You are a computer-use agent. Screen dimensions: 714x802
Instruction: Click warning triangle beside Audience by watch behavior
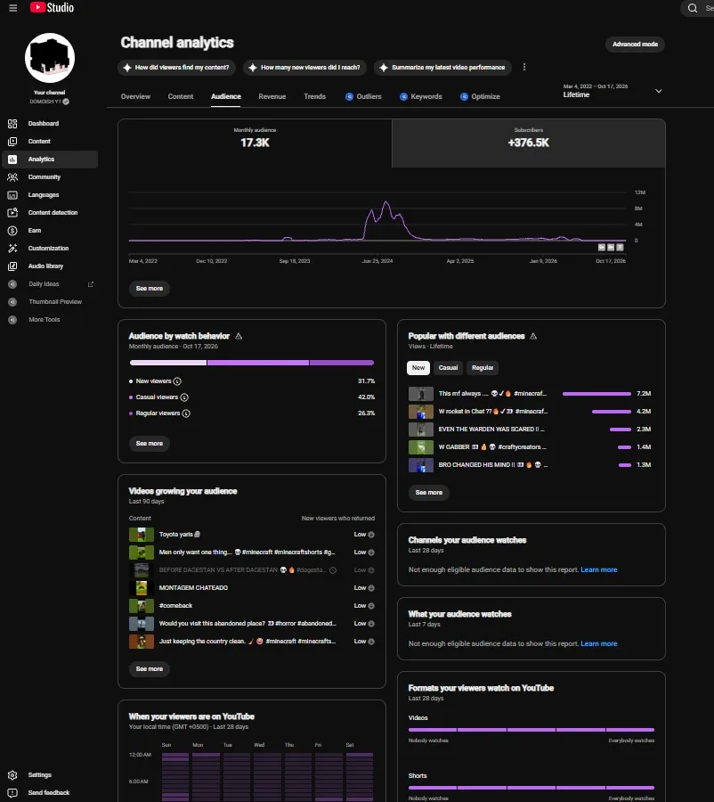(239, 336)
